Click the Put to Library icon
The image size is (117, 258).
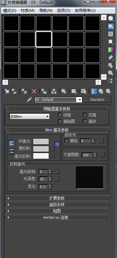[x=63, y=91]
